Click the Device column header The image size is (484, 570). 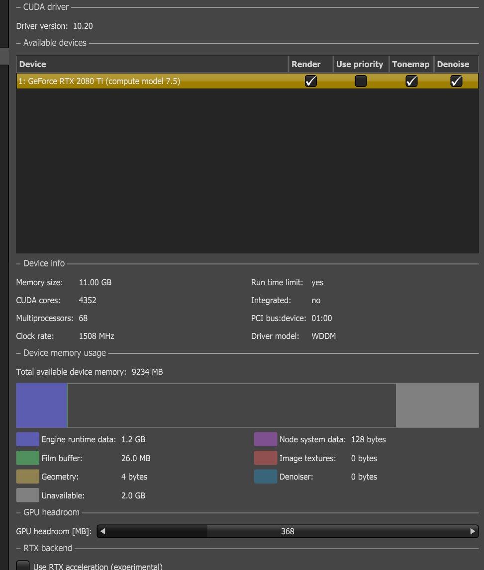[152, 64]
